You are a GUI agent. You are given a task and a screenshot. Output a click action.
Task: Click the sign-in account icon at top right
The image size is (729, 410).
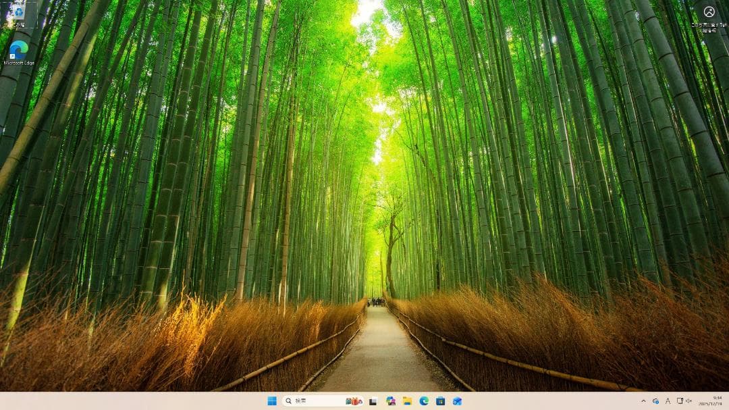click(x=709, y=10)
